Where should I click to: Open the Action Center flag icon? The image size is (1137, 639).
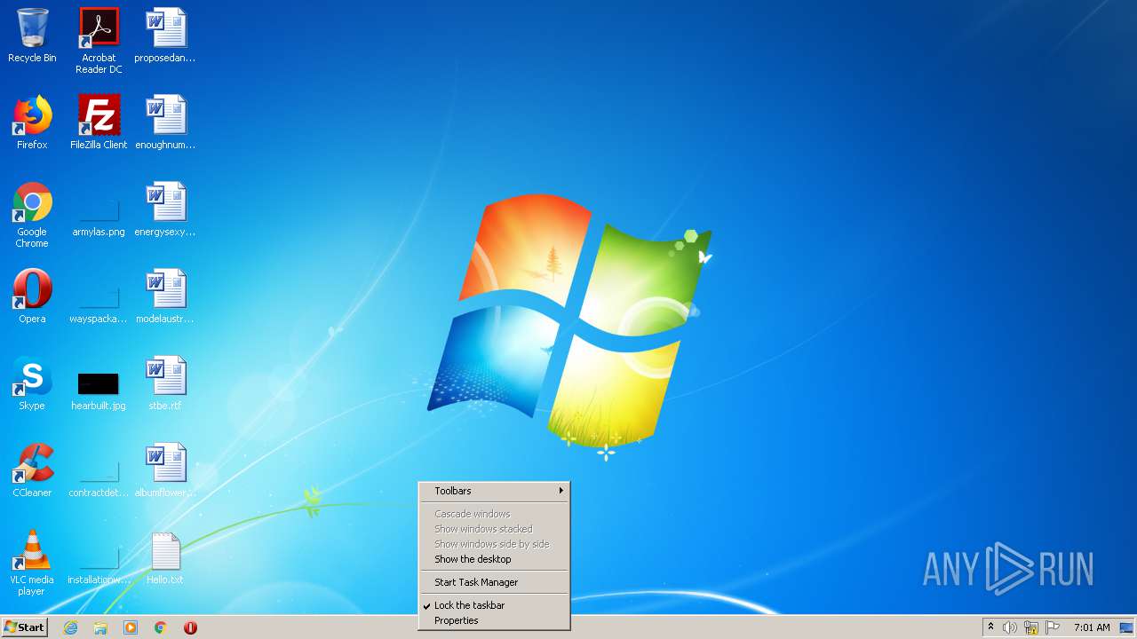tap(1053, 627)
